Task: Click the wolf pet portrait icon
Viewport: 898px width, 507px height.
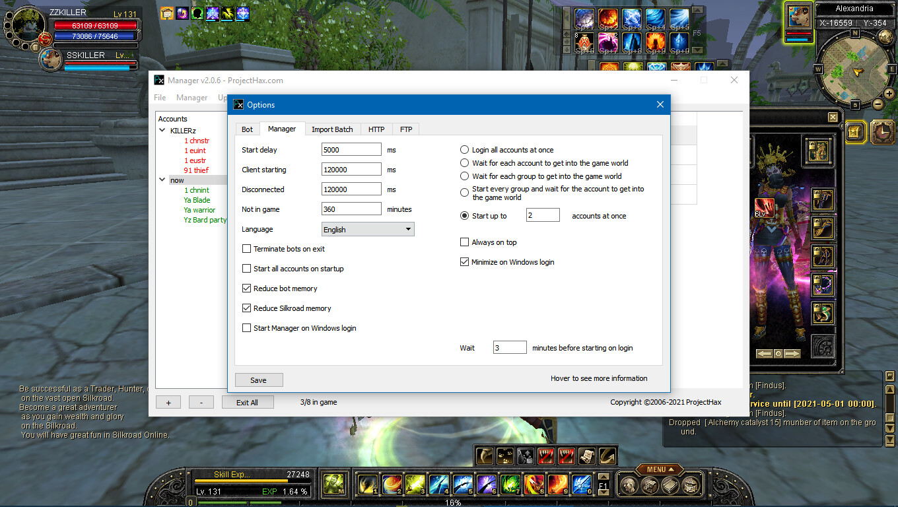Action: (50, 60)
